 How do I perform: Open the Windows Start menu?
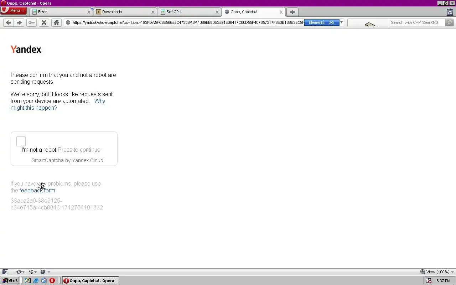[x=10, y=281]
